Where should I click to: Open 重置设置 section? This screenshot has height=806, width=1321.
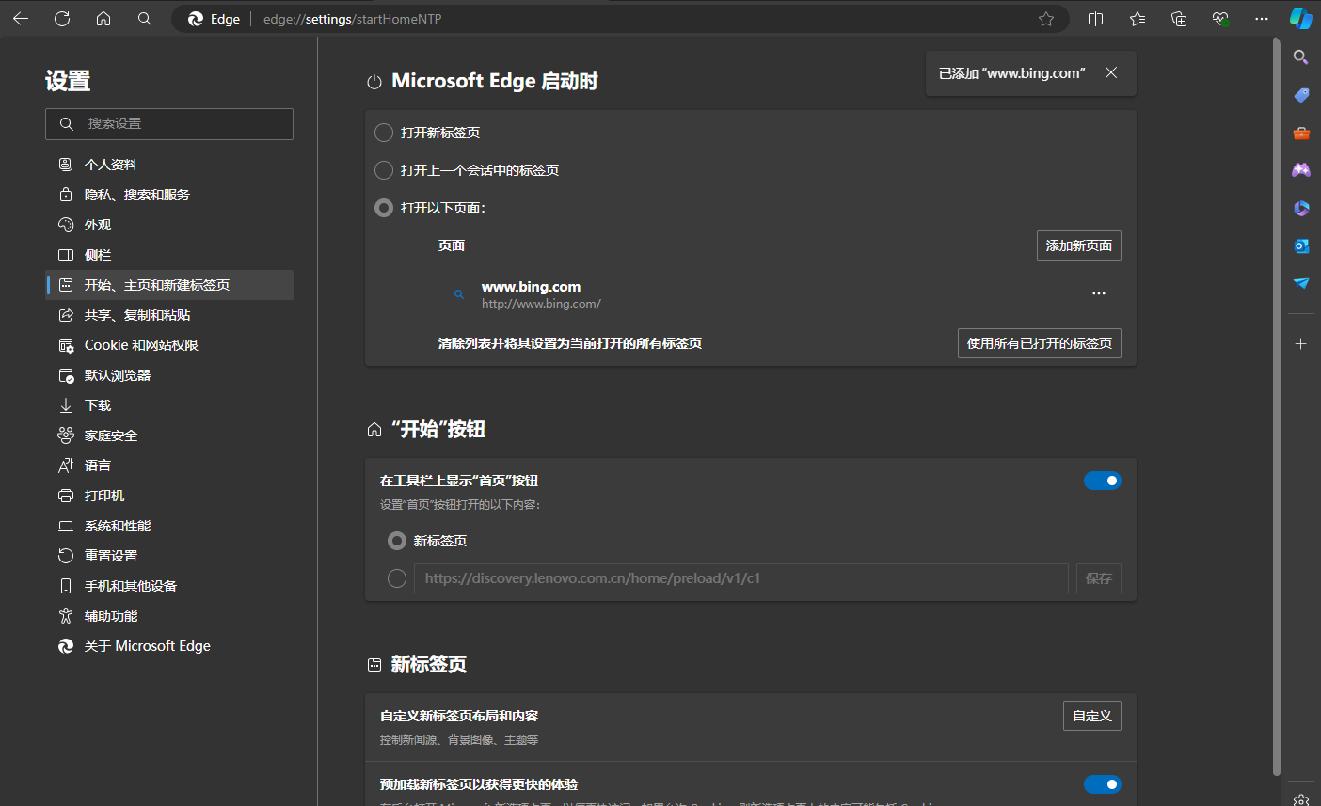pos(169,556)
